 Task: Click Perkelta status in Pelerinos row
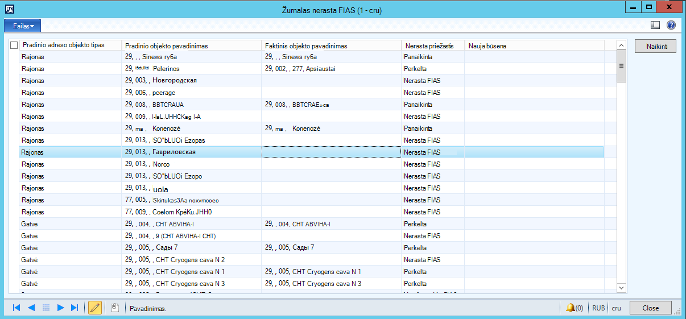tap(433, 68)
